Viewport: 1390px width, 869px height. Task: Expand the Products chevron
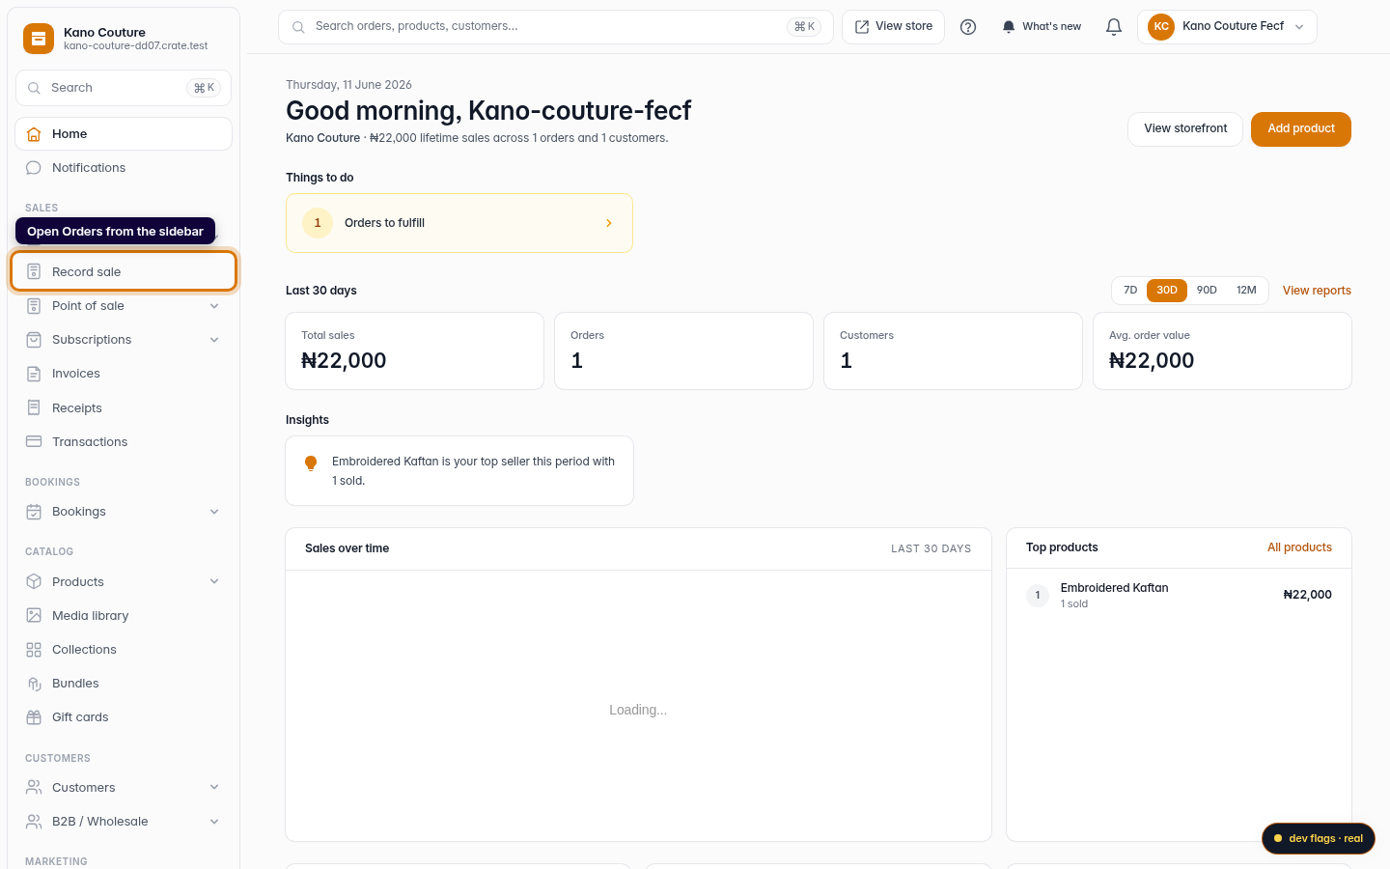(214, 581)
